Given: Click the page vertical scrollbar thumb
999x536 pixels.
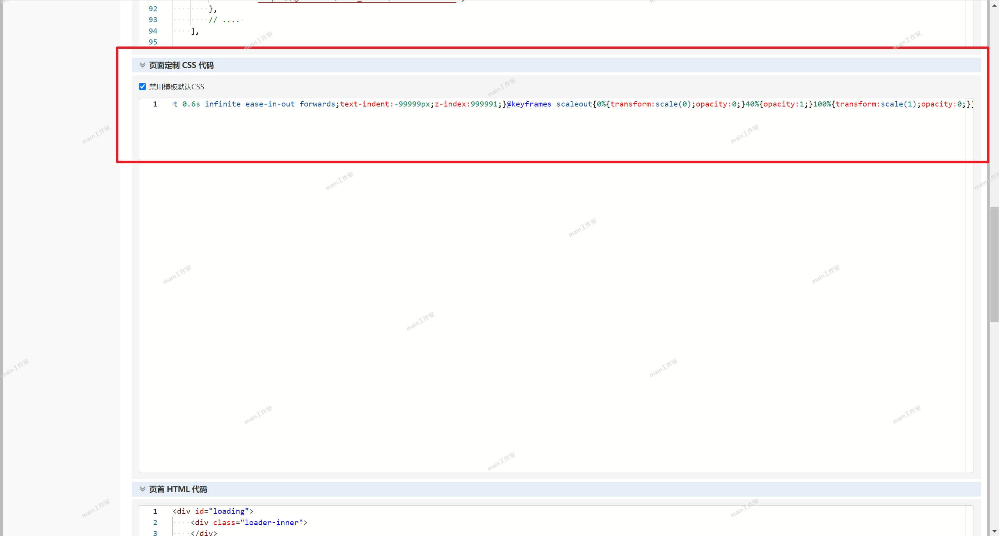Looking at the screenshot, I should tap(994, 264).
